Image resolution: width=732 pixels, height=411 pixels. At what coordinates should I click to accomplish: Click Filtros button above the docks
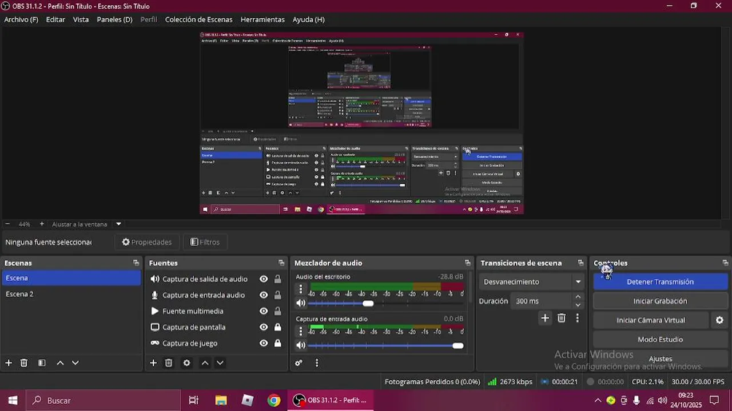click(x=205, y=242)
